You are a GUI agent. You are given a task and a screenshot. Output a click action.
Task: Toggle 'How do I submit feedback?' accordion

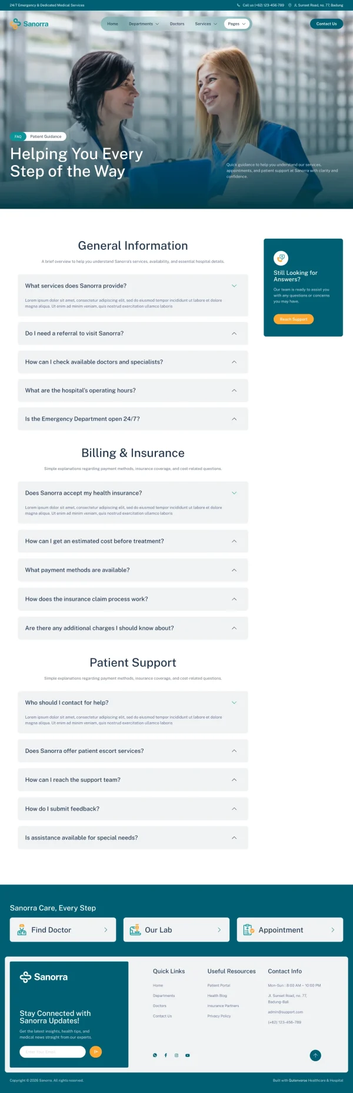pyautogui.click(x=132, y=809)
